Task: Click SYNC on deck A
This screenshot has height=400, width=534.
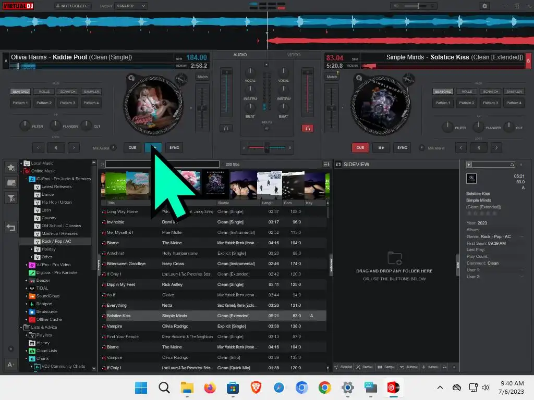Action: point(174,147)
